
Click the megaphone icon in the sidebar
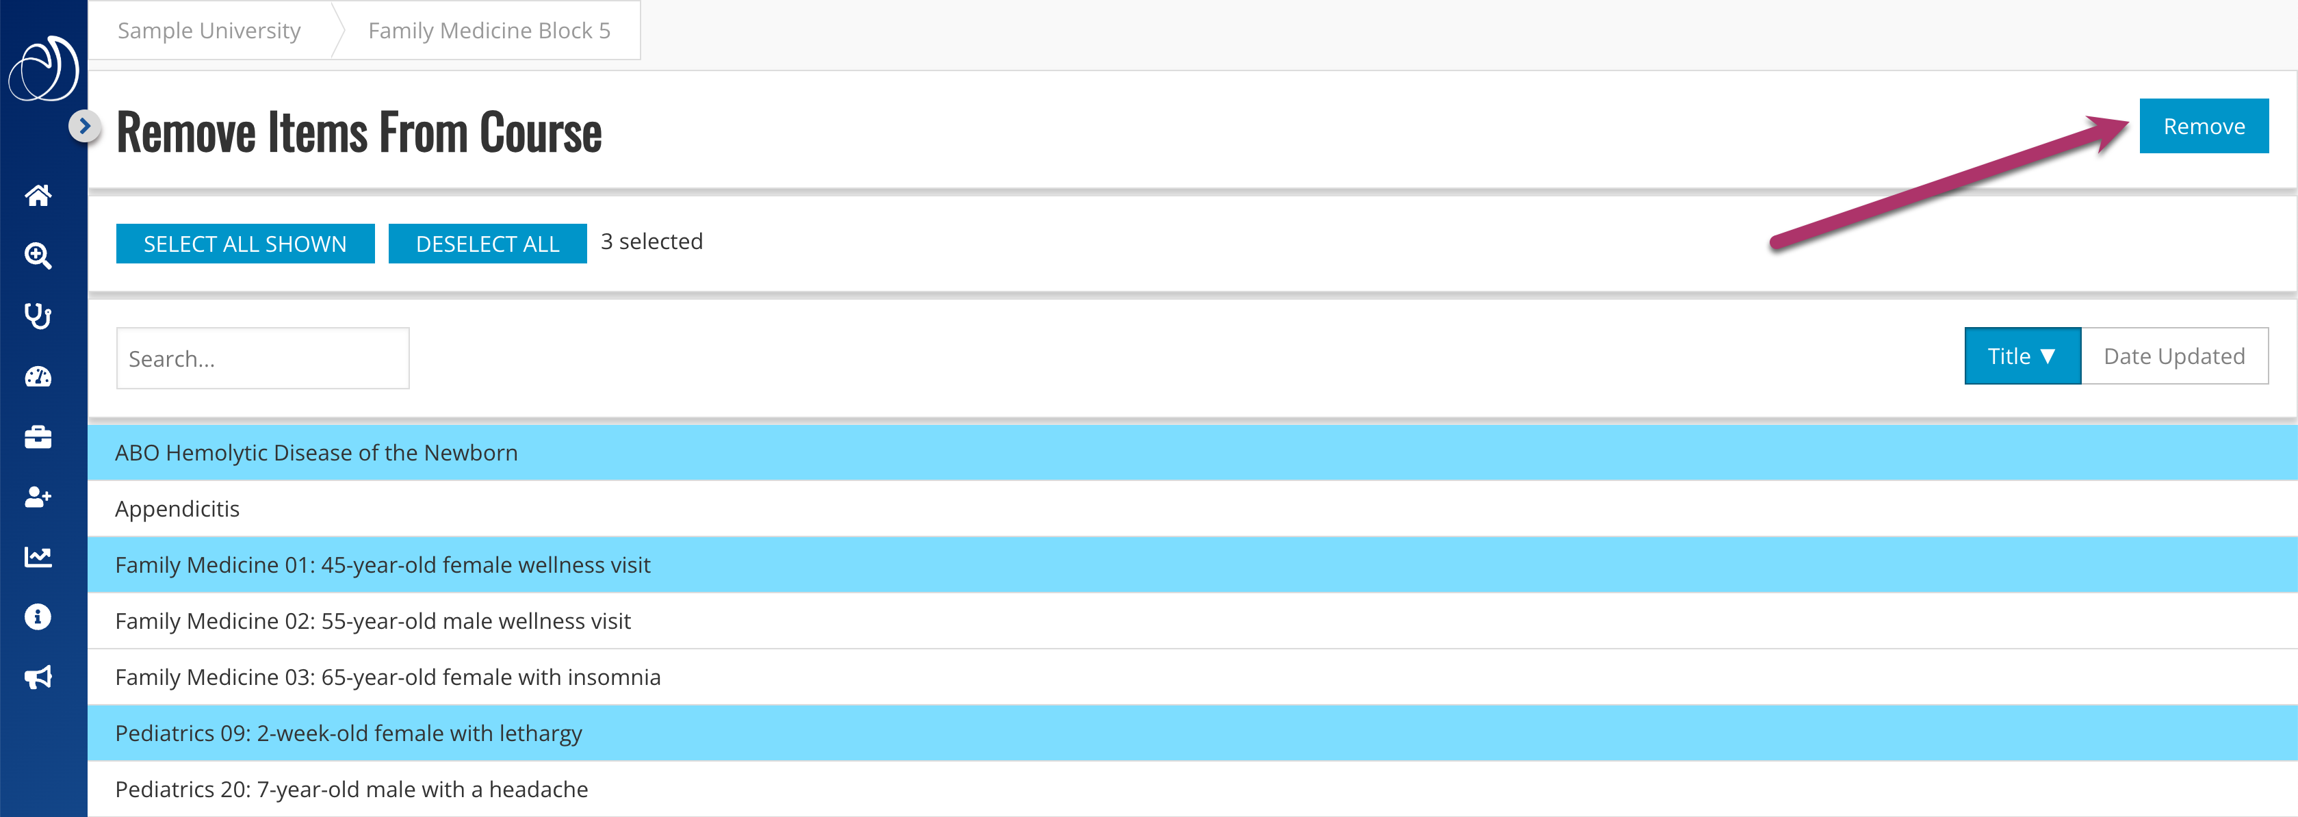40,675
